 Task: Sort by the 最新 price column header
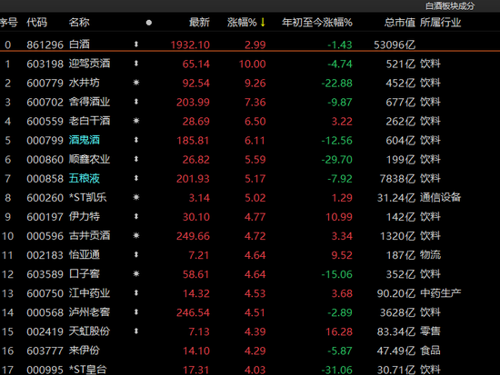pyautogui.click(x=199, y=23)
